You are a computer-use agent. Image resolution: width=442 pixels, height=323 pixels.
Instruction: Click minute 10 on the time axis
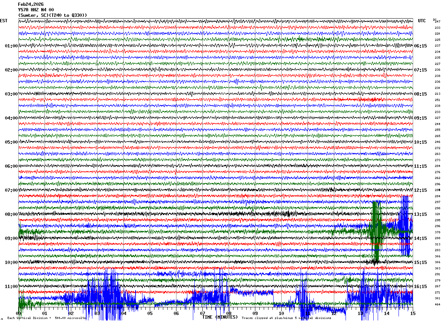click(x=281, y=314)
